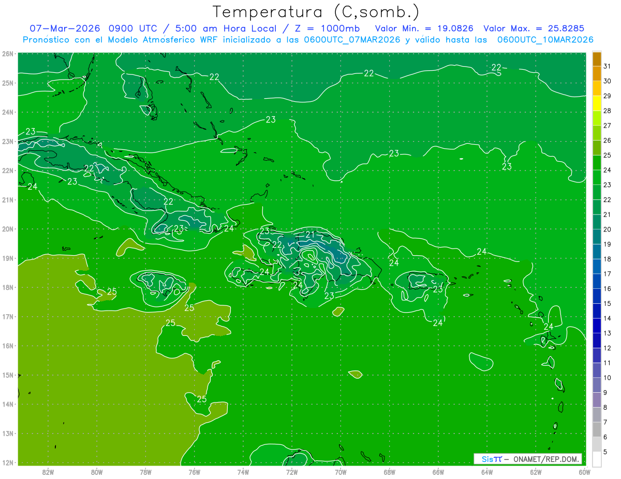The height and width of the screenshot is (479, 621).
Task: Select the yellow legend swatch between 28 and 29
Action: pyautogui.click(x=597, y=103)
